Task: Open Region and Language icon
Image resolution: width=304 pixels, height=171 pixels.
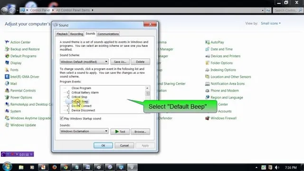Action: (208, 98)
